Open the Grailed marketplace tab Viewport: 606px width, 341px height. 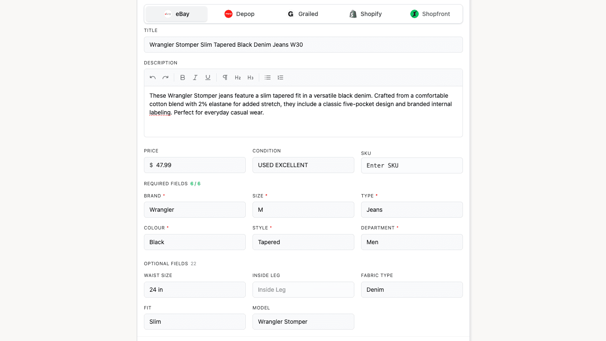click(x=303, y=14)
